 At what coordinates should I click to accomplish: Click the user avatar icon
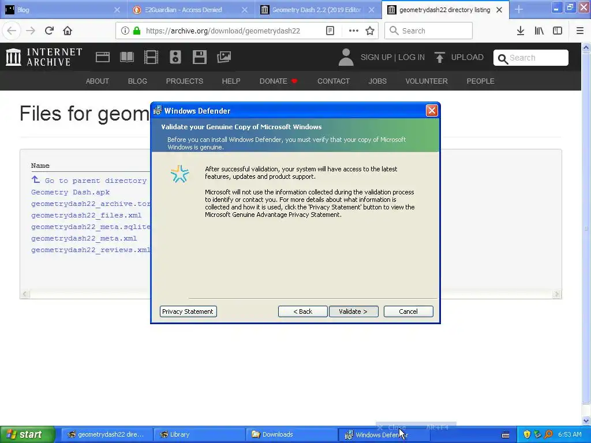346,57
